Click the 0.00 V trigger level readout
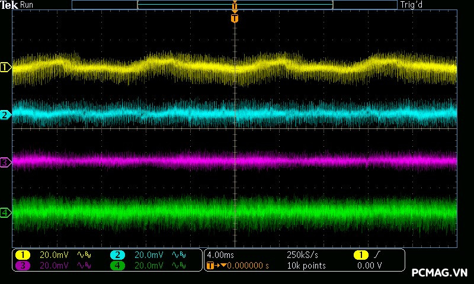 [369, 266]
